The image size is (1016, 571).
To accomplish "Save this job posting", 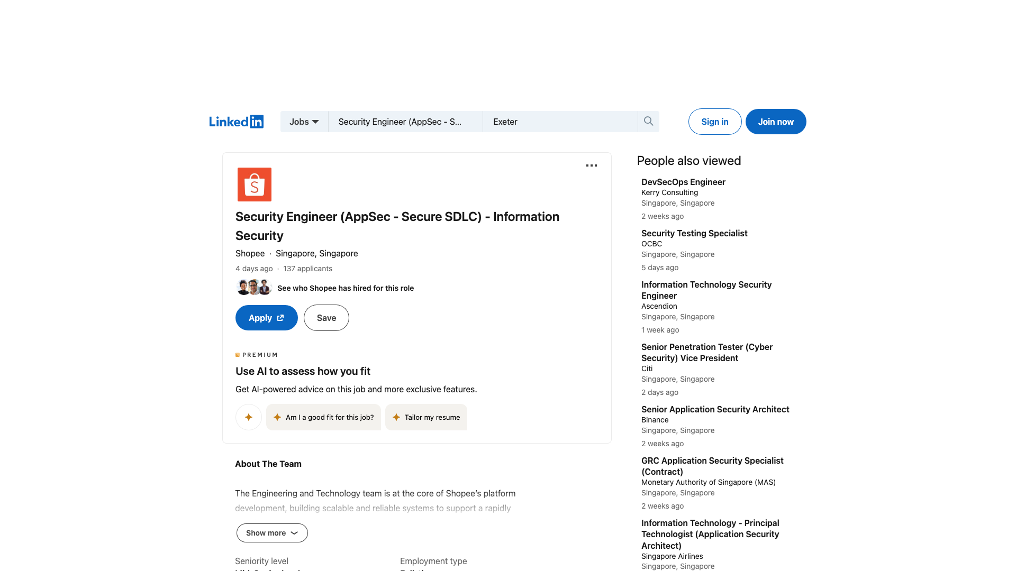I will coord(326,318).
